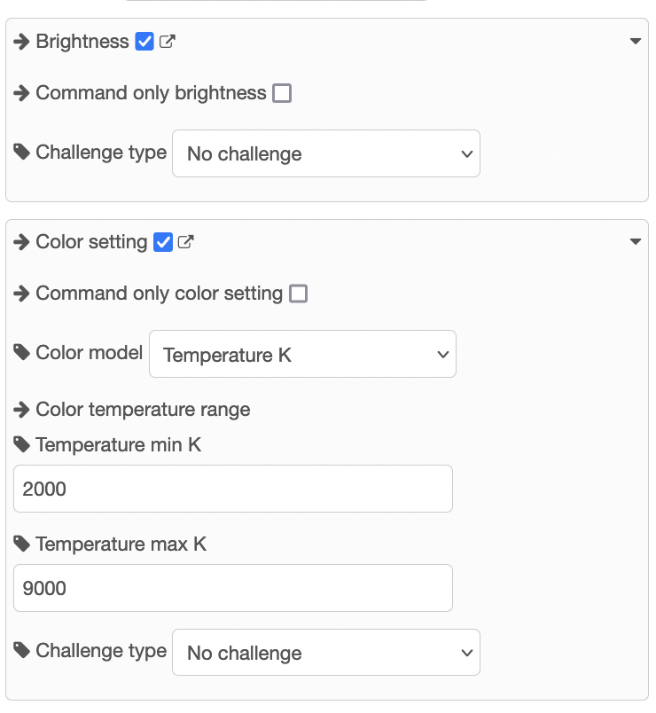Click arrow icon beside Color temperature range

click(x=22, y=410)
